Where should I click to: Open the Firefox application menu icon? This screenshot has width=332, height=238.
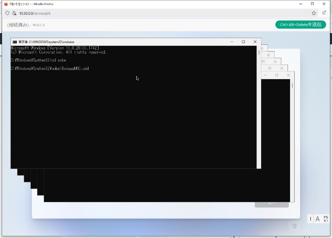tap(324, 13)
